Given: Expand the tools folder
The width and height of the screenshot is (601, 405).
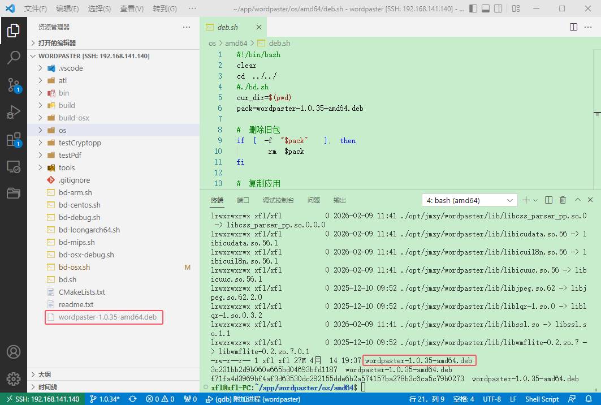Looking at the screenshot, I should point(67,167).
